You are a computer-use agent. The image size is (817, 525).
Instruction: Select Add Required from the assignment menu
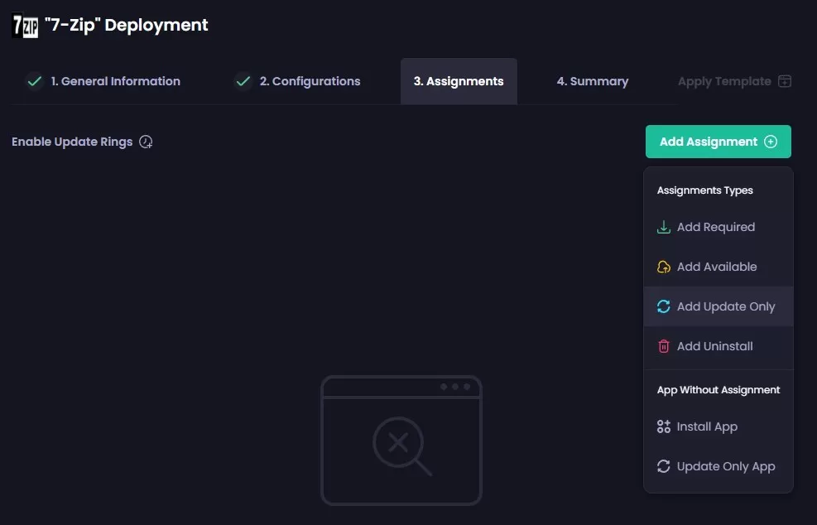716,226
